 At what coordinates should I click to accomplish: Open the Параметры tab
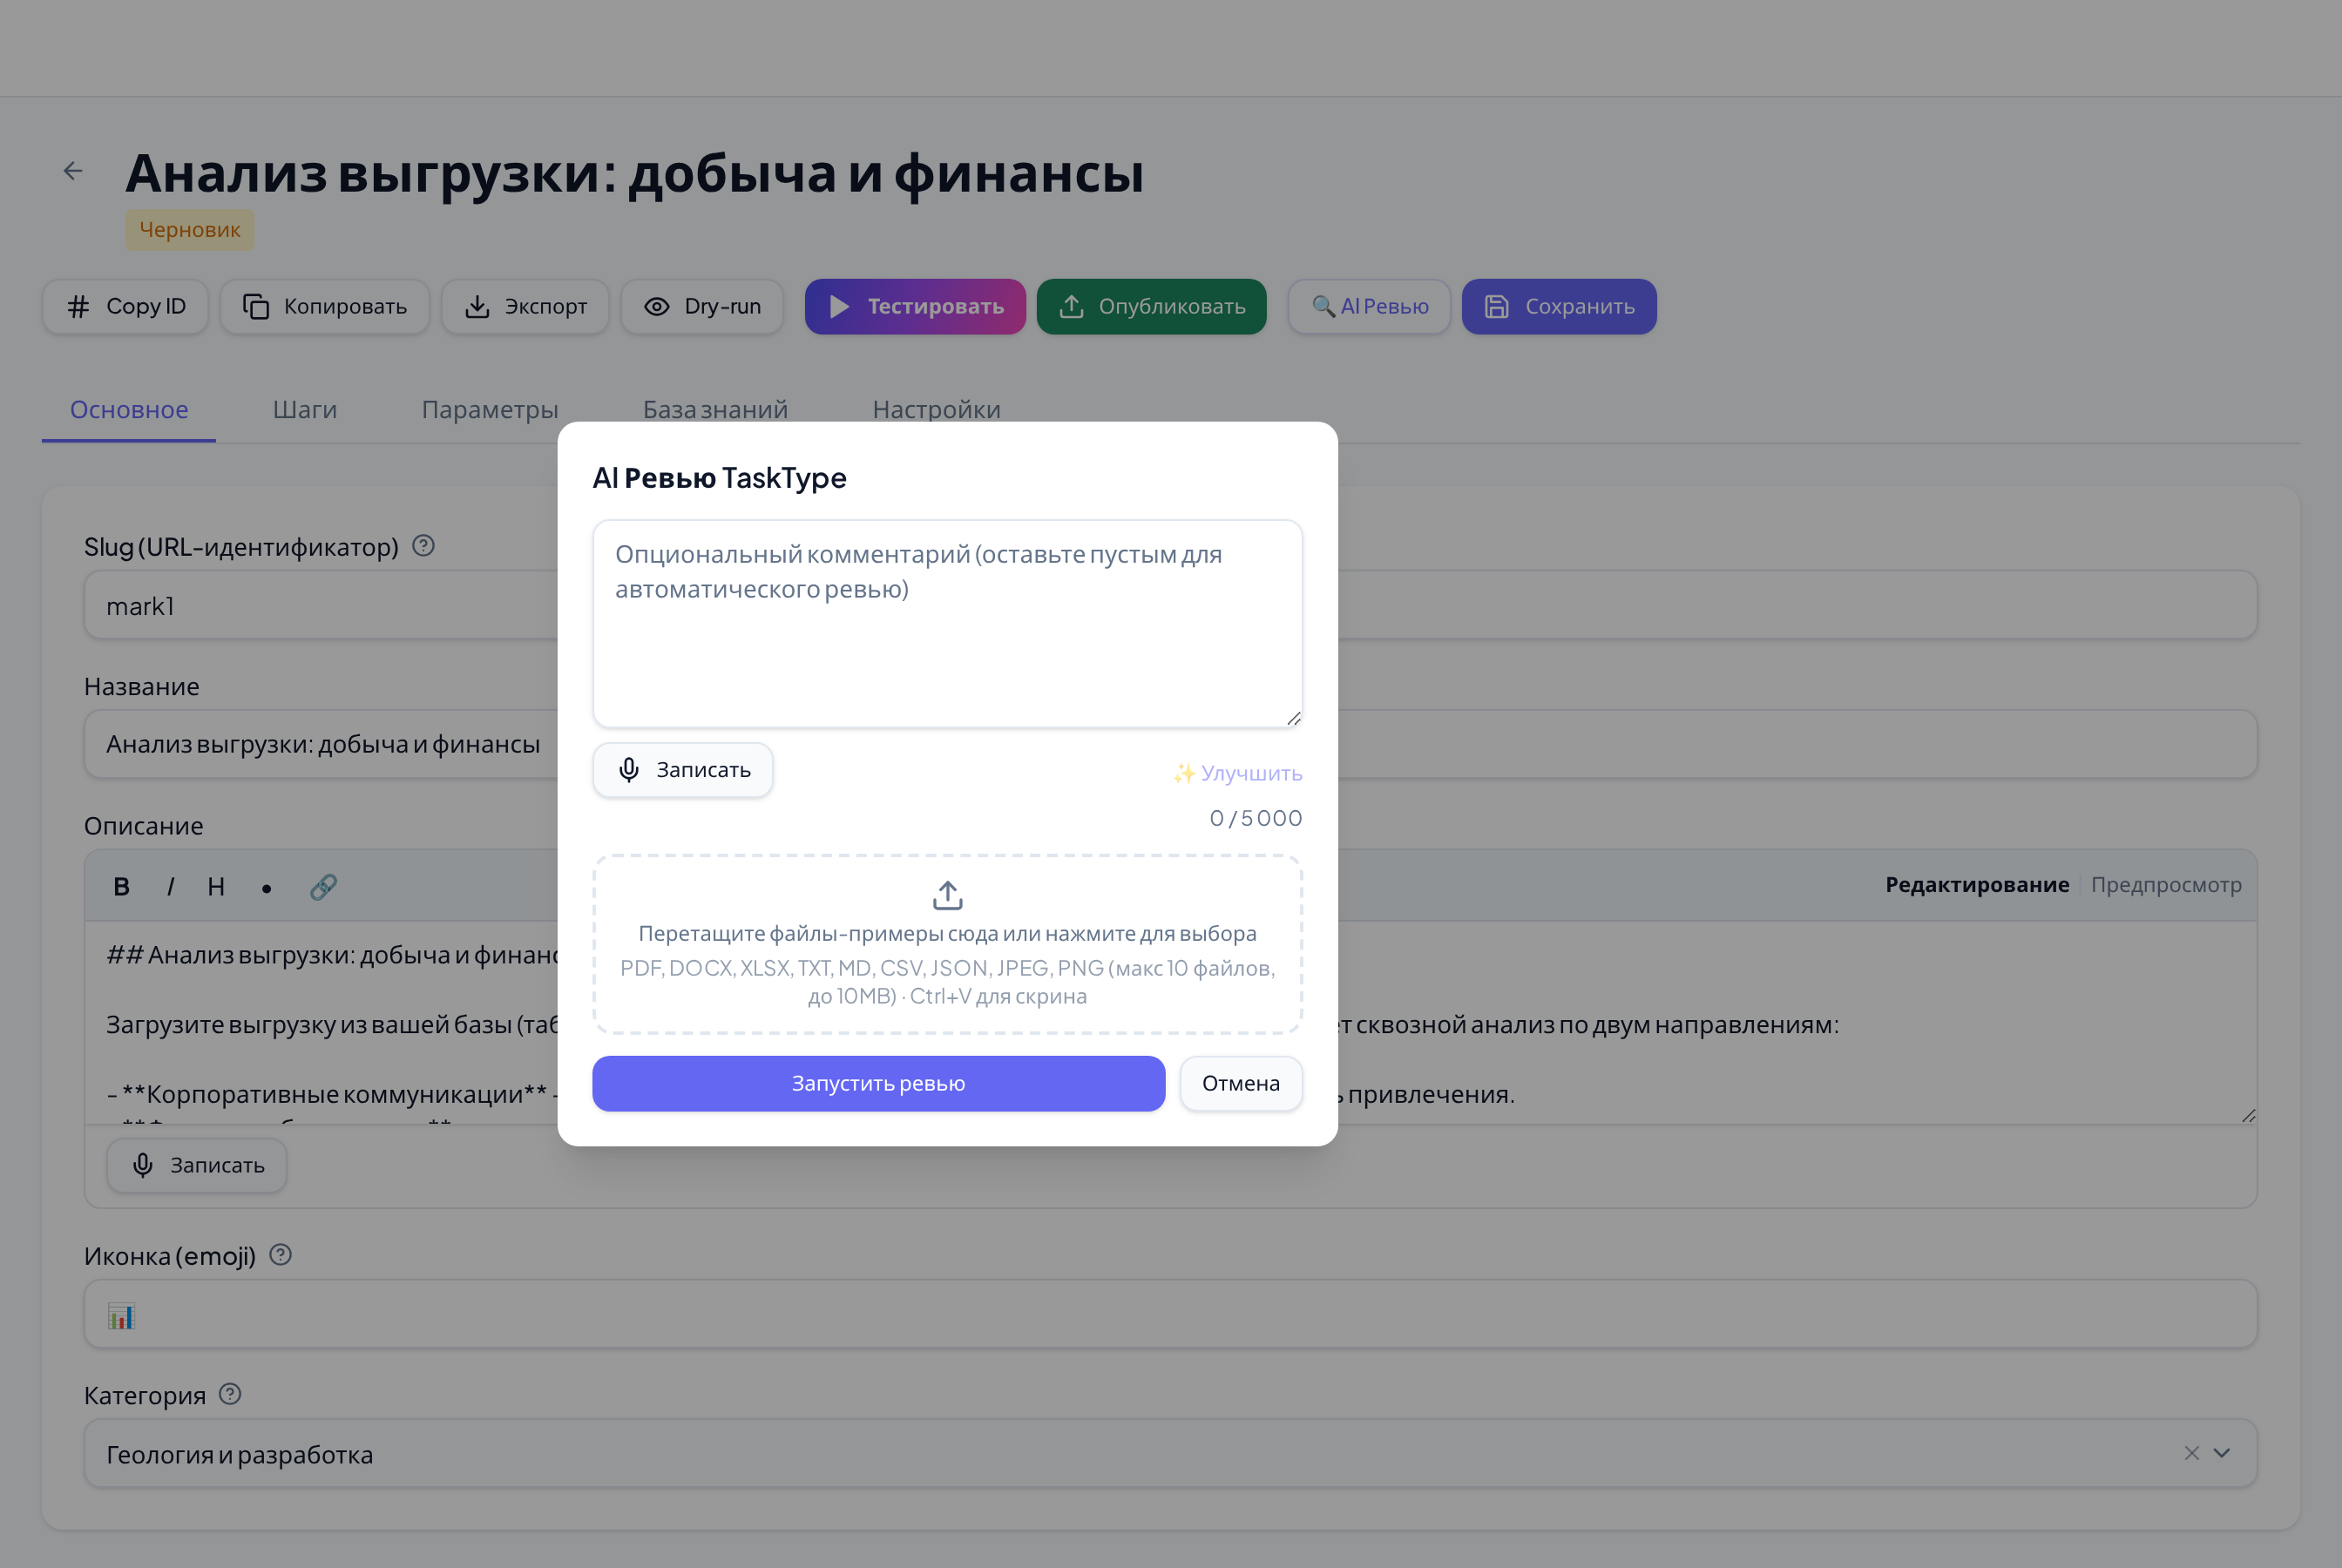(490, 410)
